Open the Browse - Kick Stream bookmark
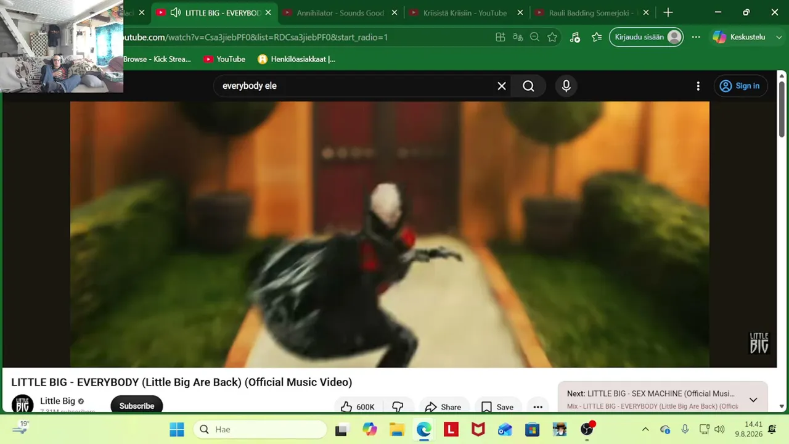Viewport: 789px width, 444px height. [x=157, y=59]
